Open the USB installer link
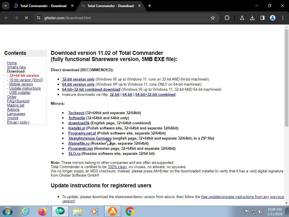 (20, 92)
